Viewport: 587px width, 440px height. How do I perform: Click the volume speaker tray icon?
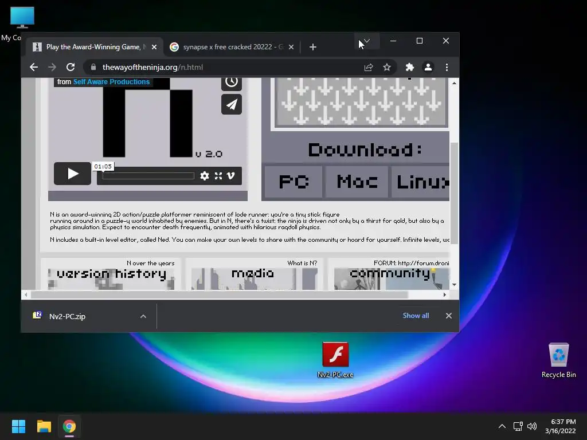[531, 426]
